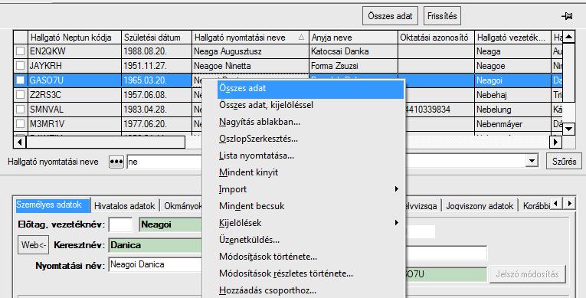Tick the checkbox for row GASO7U
The image size is (586, 298).
click(x=20, y=80)
